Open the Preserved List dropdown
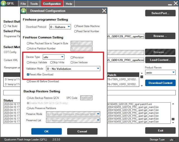Screen dimensions: 179x142 click(x=73, y=120)
